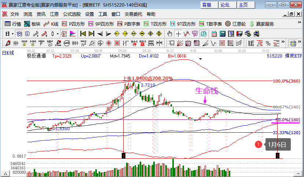Toggle the percent sign display button
The height and width of the screenshot is (177, 304).
click(268, 43)
